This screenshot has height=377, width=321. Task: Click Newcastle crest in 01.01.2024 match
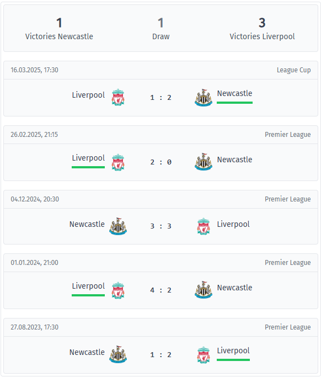pyautogui.click(x=204, y=290)
